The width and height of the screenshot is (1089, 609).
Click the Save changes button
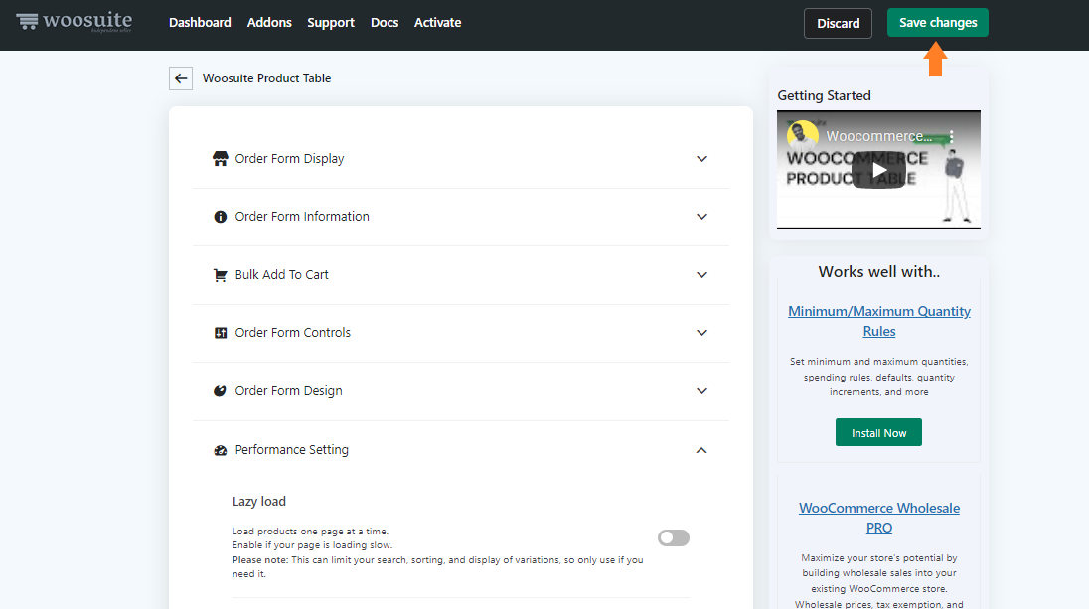click(x=938, y=22)
